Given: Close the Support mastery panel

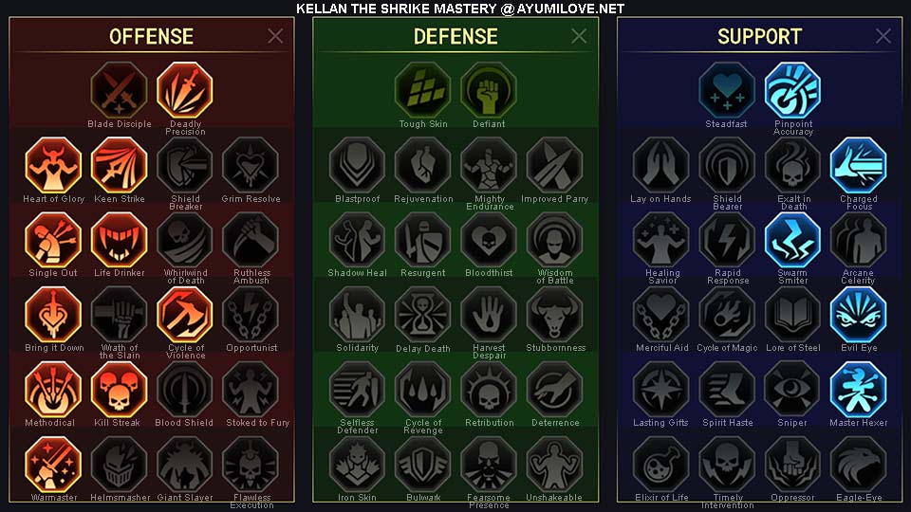Looking at the screenshot, I should (x=883, y=36).
